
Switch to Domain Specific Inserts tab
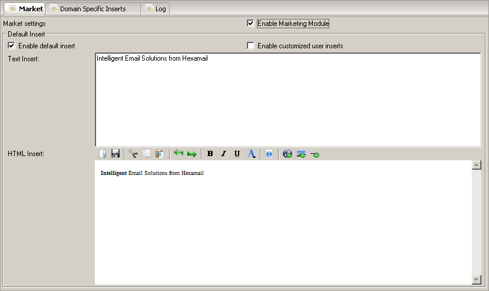[92, 9]
